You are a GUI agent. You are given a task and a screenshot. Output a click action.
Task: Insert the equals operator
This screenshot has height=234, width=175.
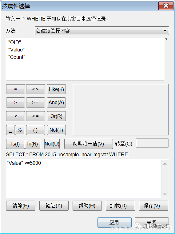pyautogui.click(x=15, y=89)
